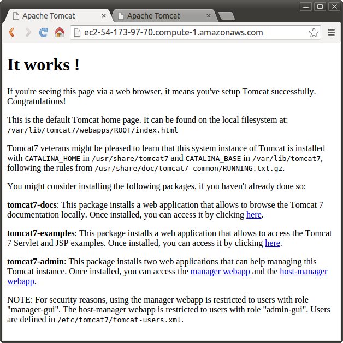Open the tomcat7-docs 'here' link

click(x=253, y=215)
